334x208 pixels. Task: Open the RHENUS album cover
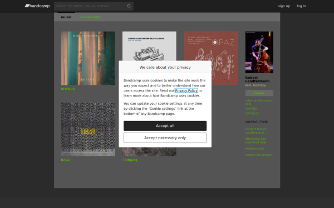tap(88, 58)
